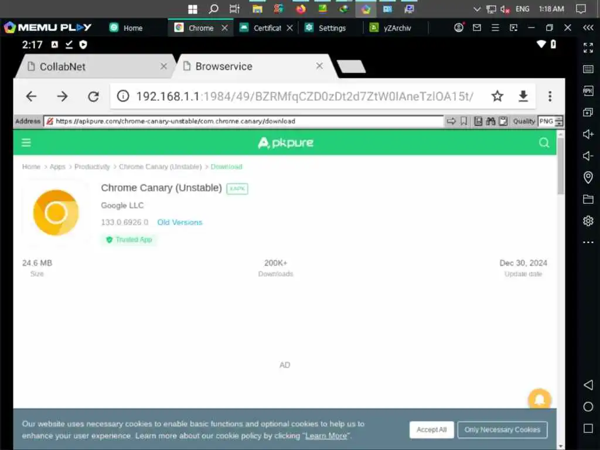The width and height of the screenshot is (600, 450).
Task: Open the MEmu account profile icon
Action: (x=458, y=28)
